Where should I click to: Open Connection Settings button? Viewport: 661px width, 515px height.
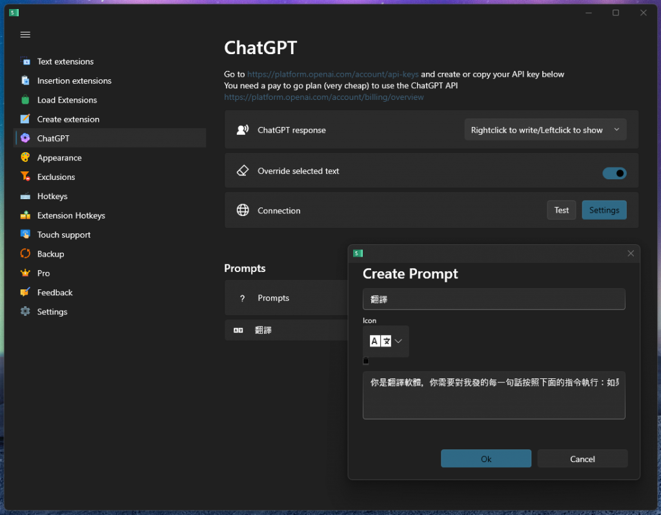(604, 210)
